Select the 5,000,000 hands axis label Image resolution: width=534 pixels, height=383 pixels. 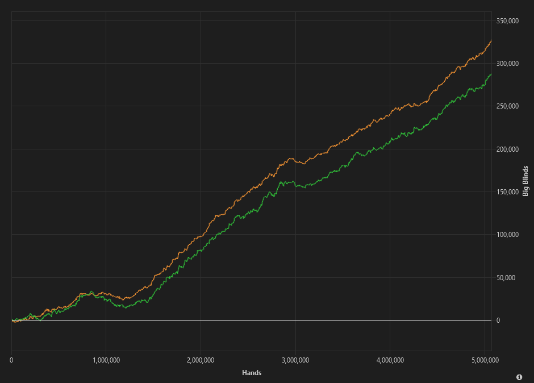click(484, 360)
